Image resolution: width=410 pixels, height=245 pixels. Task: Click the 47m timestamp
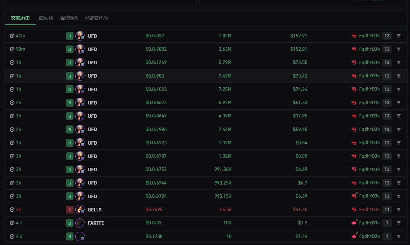coord(21,36)
